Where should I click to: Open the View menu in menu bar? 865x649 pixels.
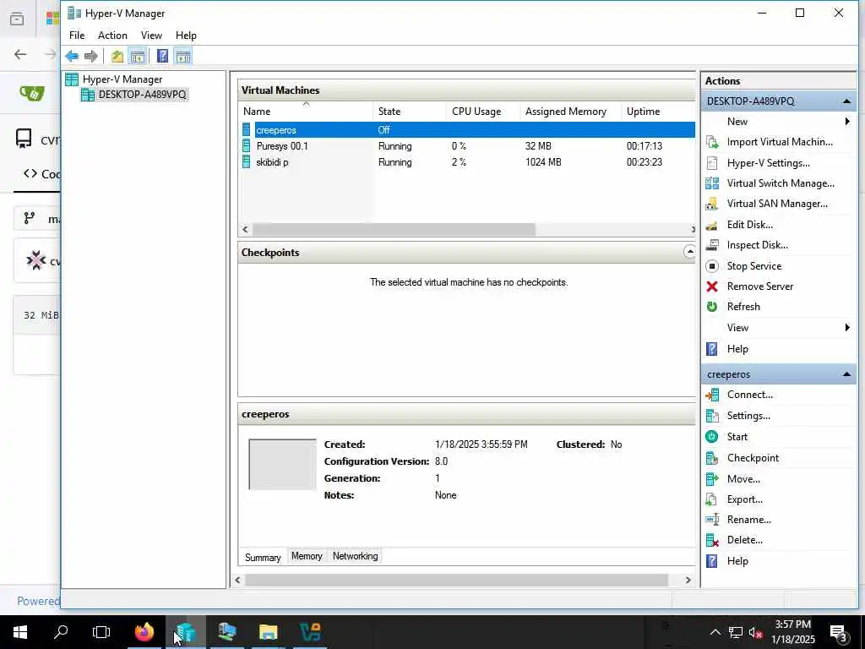pyautogui.click(x=151, y=35)
